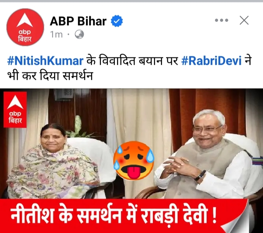Dismiss the post with the X icon

click(244, 21)
